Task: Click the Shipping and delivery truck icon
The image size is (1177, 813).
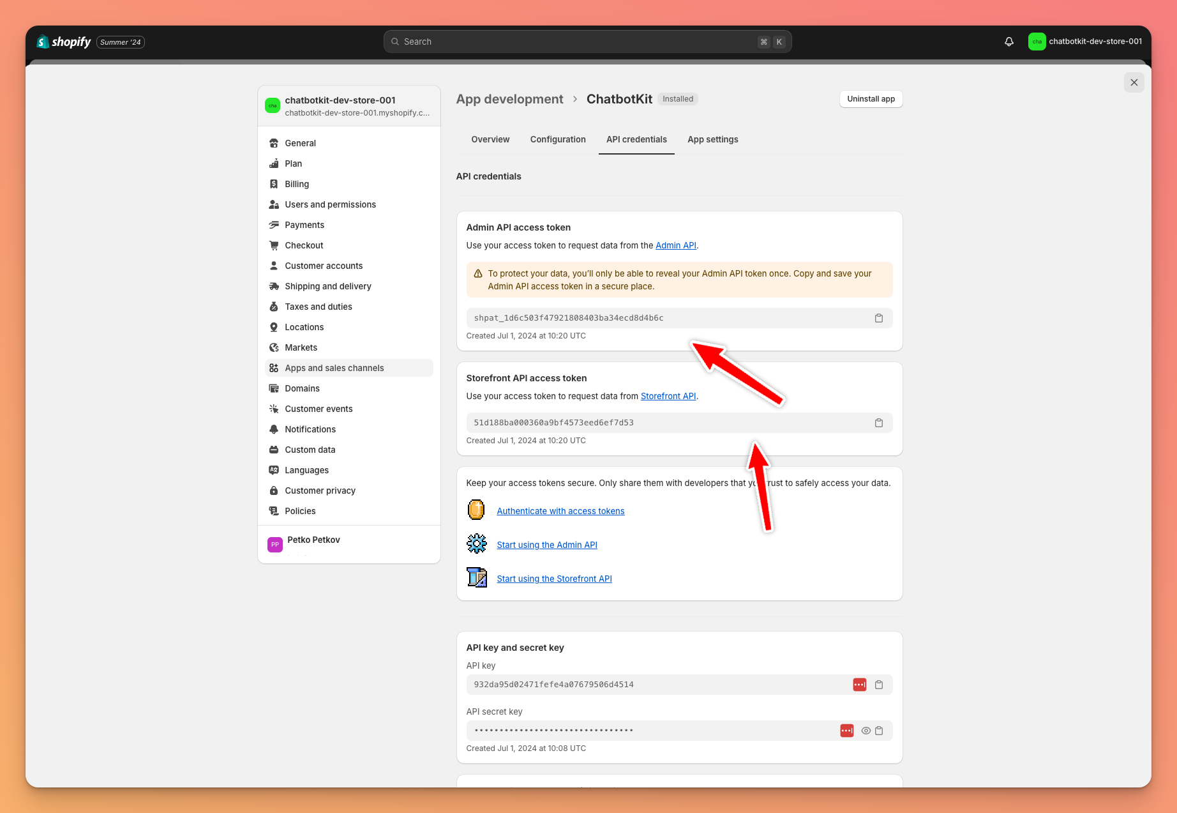Action: click(x=274, y=286)
